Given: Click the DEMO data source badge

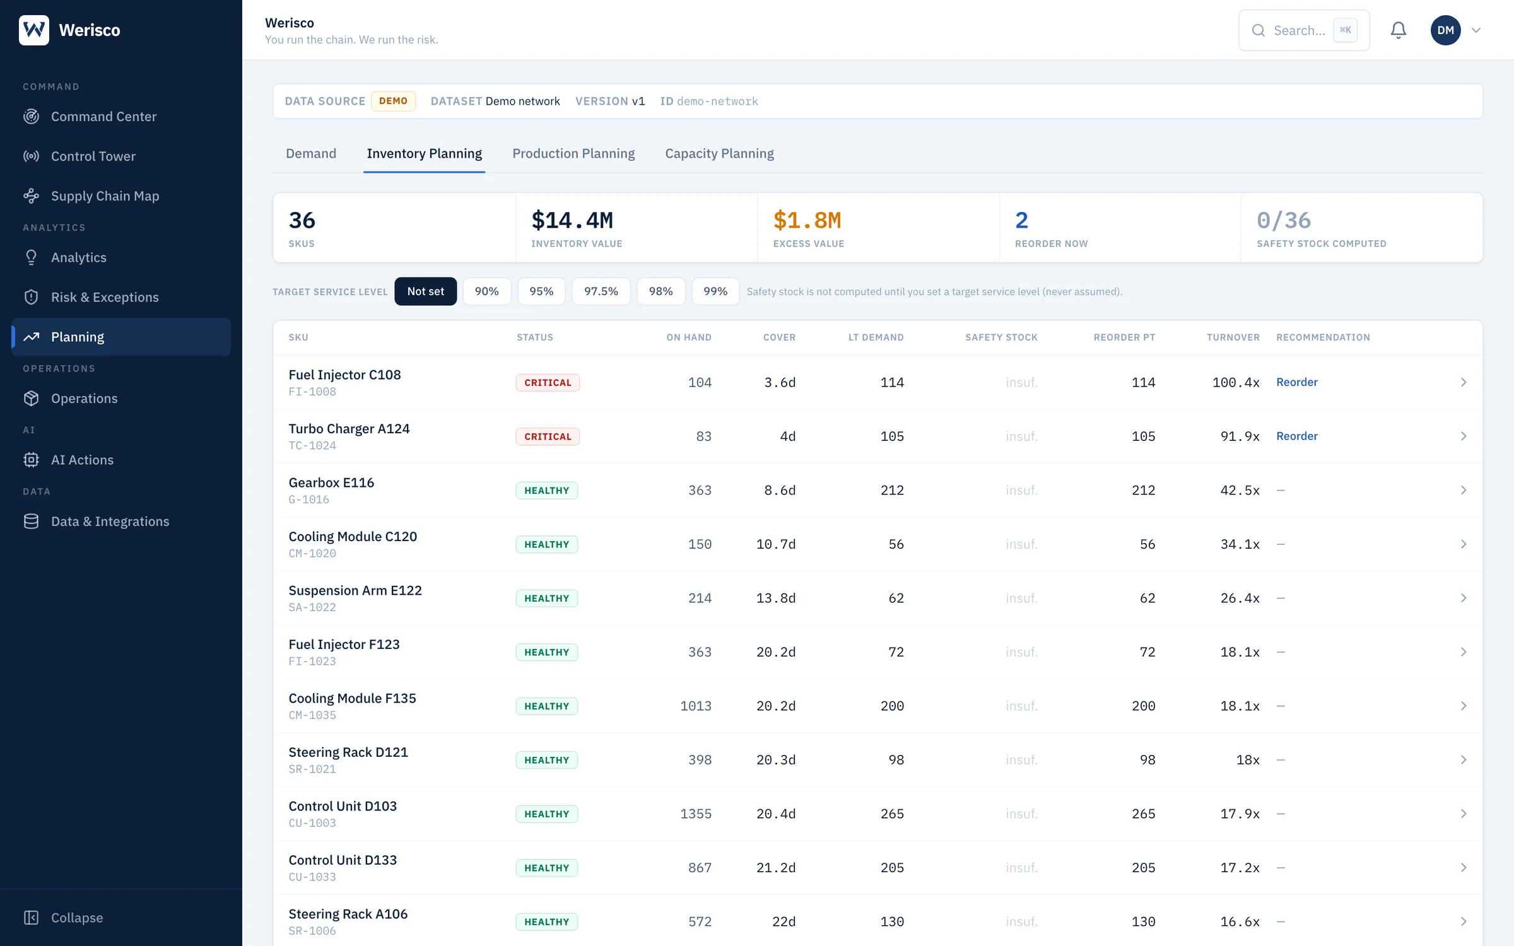Looking at the screenshot, I should click(x=393, y=101).
